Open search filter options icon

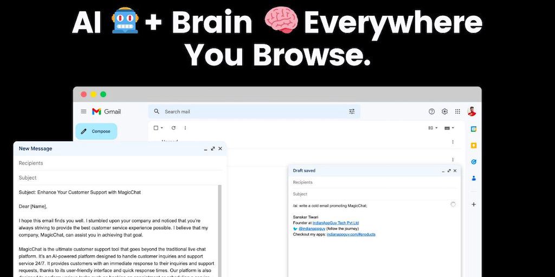coord(351,111)
